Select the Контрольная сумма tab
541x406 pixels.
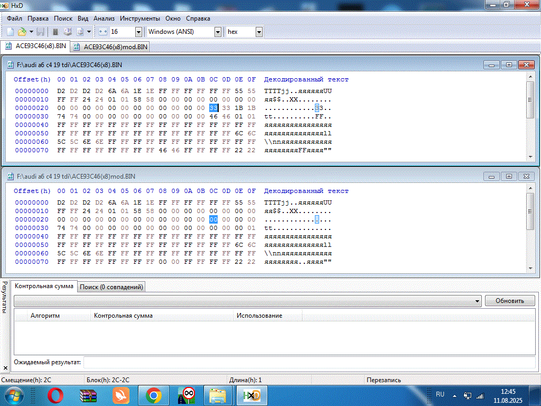click(44, 286)
